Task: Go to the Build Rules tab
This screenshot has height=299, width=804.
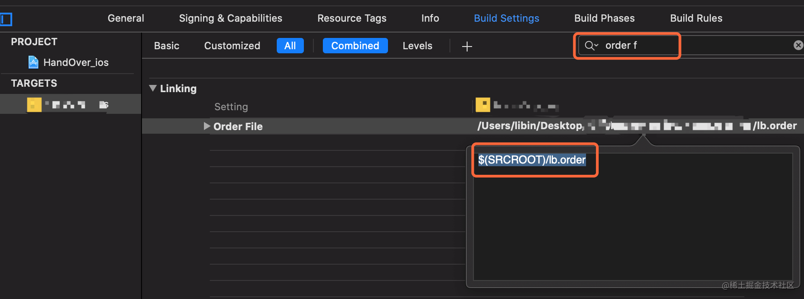Action: (x=696, y=18)
